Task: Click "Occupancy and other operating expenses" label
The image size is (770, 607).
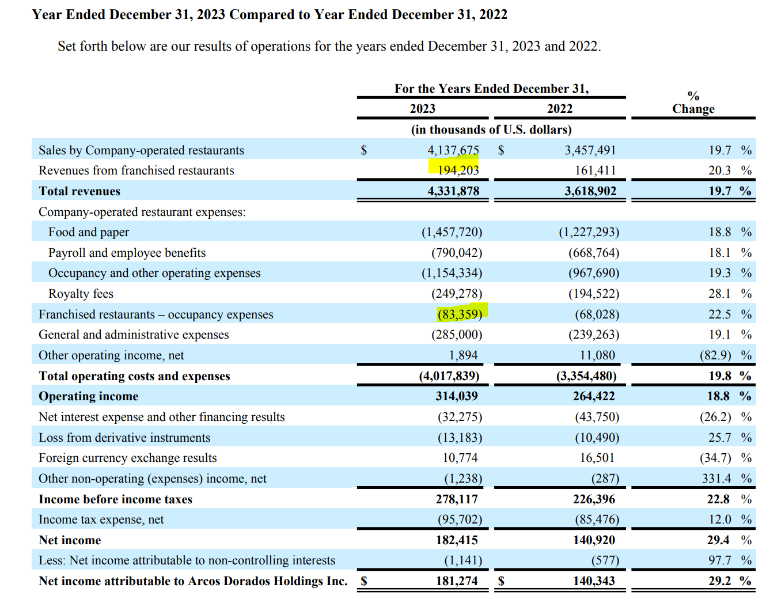Action: click(x=154, y=273)
